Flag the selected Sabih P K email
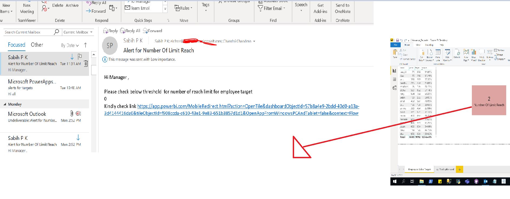The height and width of the screenshot is (199, 510). [80, 56]
